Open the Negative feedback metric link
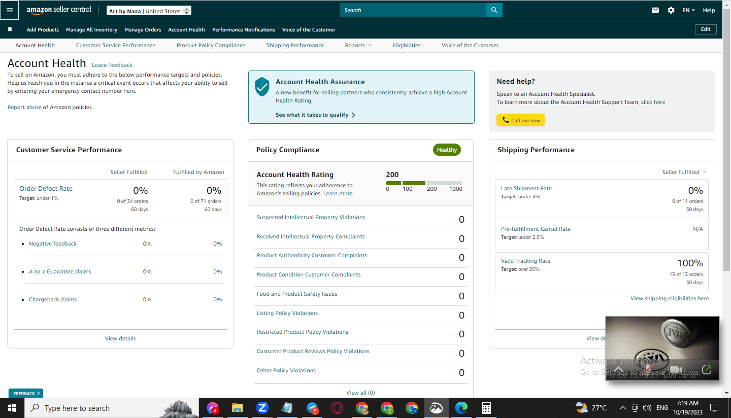Viewport: 731px width, 418px height. tap(53, 243)
